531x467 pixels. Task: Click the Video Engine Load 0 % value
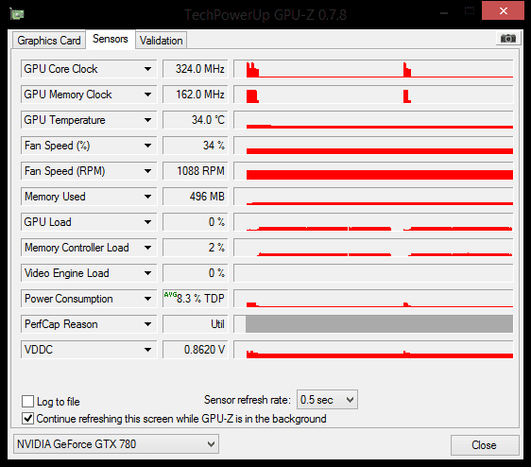(196, 273)
